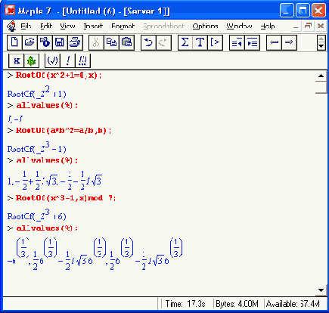This screenshot has height=313, width=329.
Task: Click the worksheet scrollbar down arrow
Action: (x=321, y=290)
